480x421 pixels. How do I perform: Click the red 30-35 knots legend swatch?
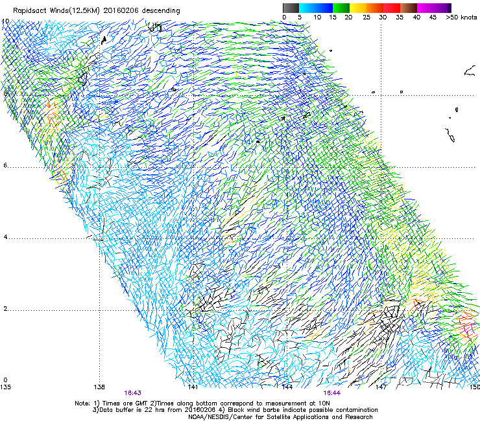click(x=392, y=8)
